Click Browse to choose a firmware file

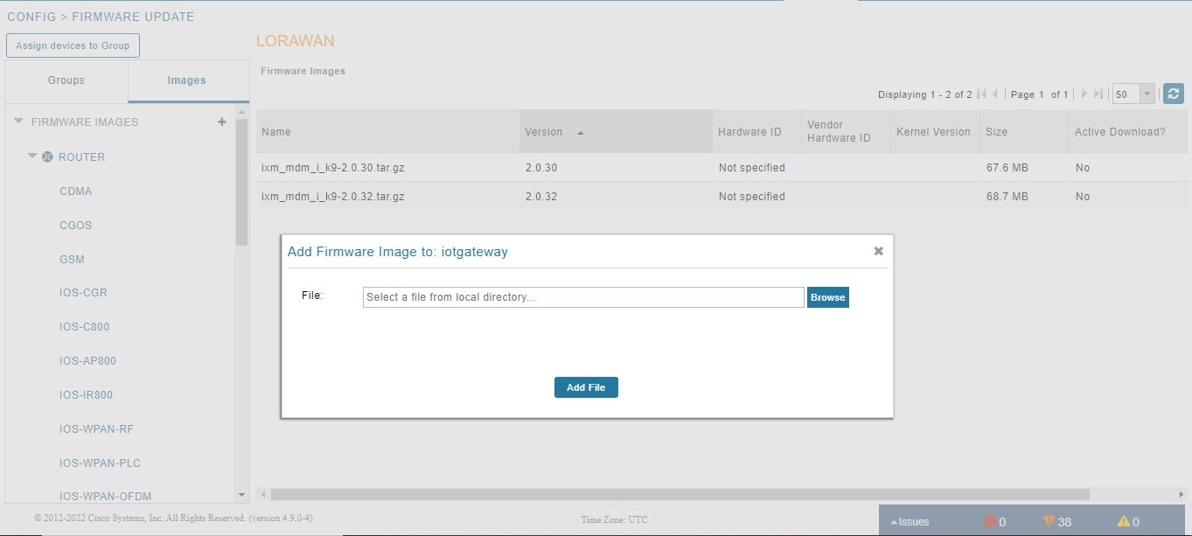point(827,297)
